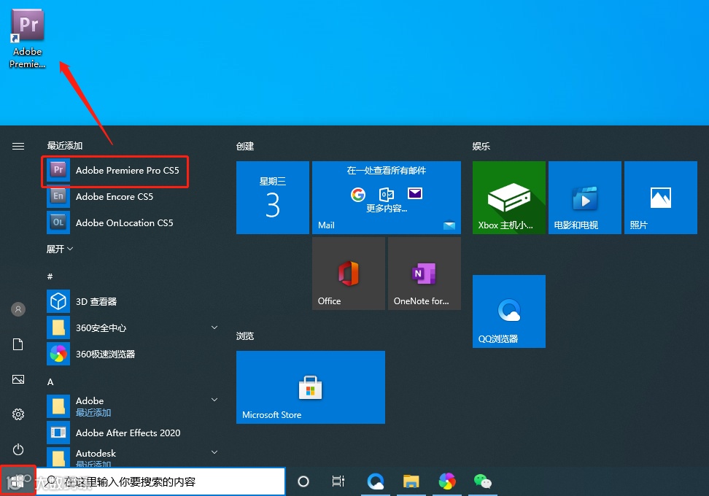Open the calendar tile showing 星期三 3
The image size is (709, 496).
273,198
